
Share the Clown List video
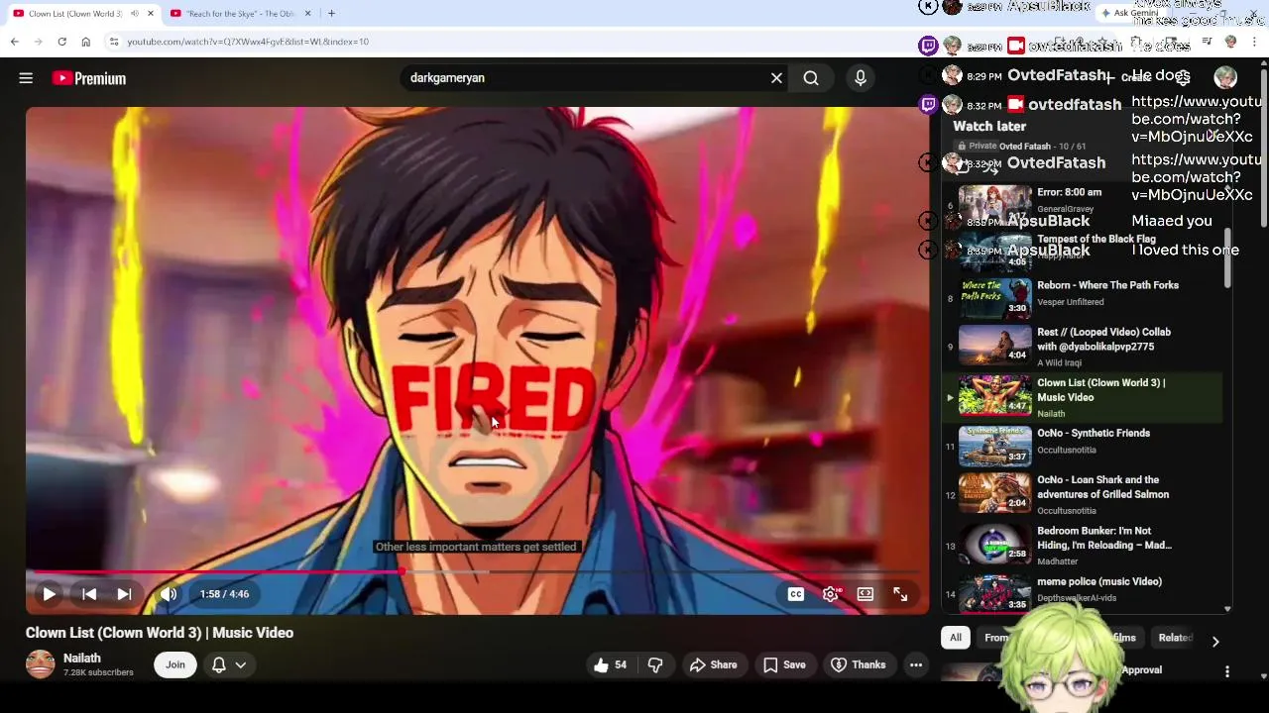click(x=714, y=664)
